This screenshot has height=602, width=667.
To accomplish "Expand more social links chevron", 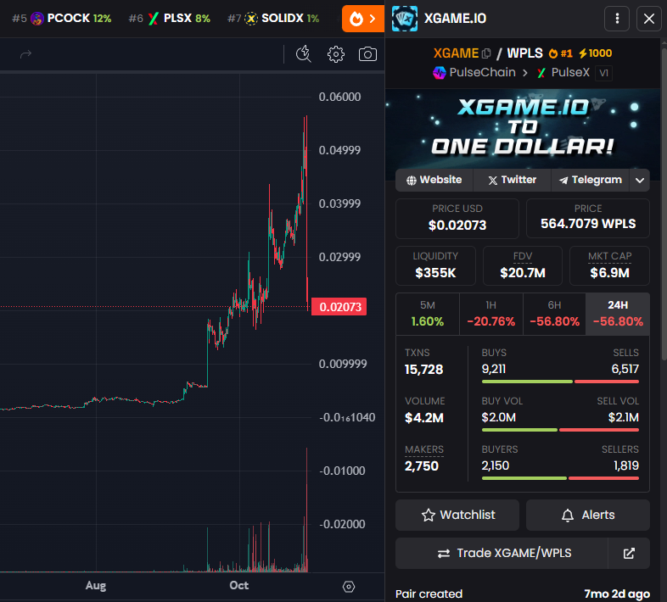I will [x=640, y=180].
